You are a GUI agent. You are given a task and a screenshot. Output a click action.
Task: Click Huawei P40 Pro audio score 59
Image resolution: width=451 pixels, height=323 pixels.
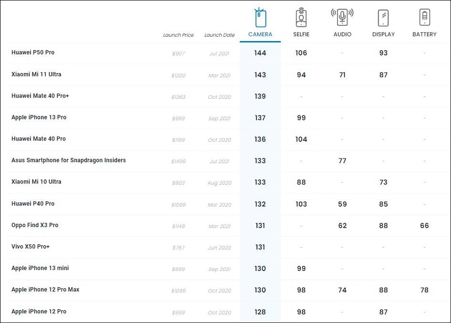(342, 204)
